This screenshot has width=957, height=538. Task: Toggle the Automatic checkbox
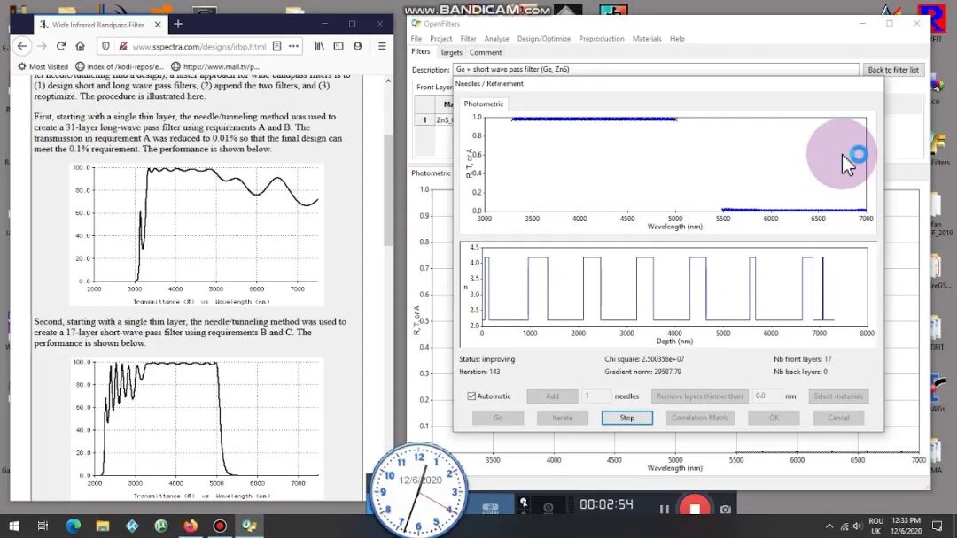(x=471, y=396)
